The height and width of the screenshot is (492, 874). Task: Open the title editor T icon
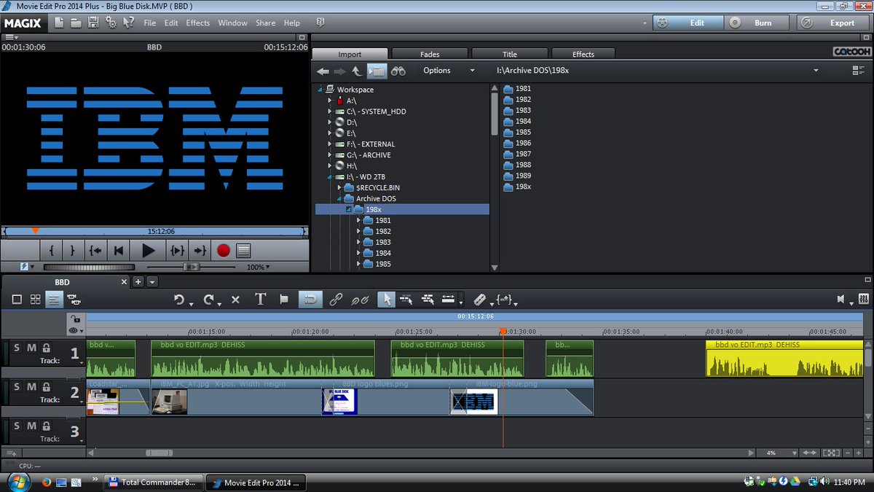pyautogui.click(x=260, y=299)
